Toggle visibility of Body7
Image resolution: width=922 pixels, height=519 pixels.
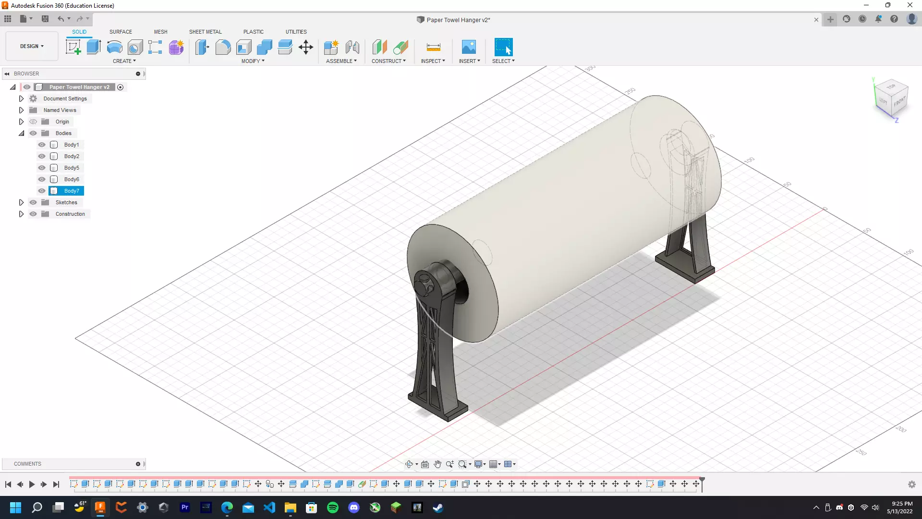pyautogui.click(x=42, y=191)
